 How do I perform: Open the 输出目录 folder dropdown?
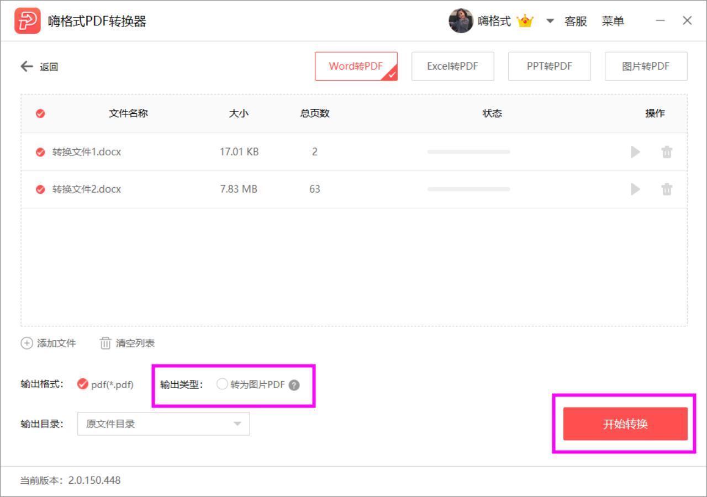pos(238,424)
